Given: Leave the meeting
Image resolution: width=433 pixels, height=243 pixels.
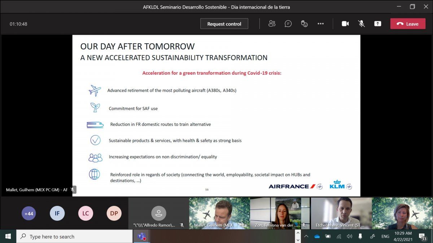Looking at the screenshot, I should [x=408, y=23].
